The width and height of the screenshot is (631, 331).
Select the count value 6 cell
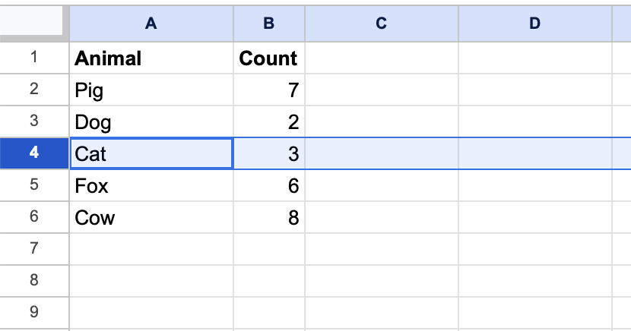(x=268, y=186)
